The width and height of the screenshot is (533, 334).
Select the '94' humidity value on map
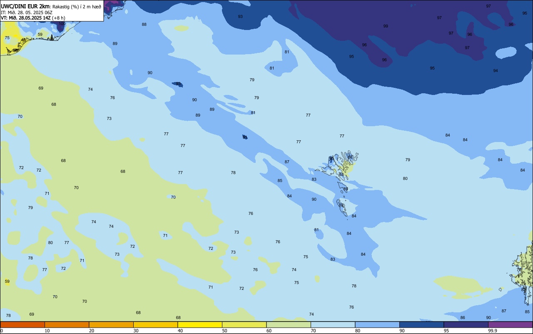[496, 71]
